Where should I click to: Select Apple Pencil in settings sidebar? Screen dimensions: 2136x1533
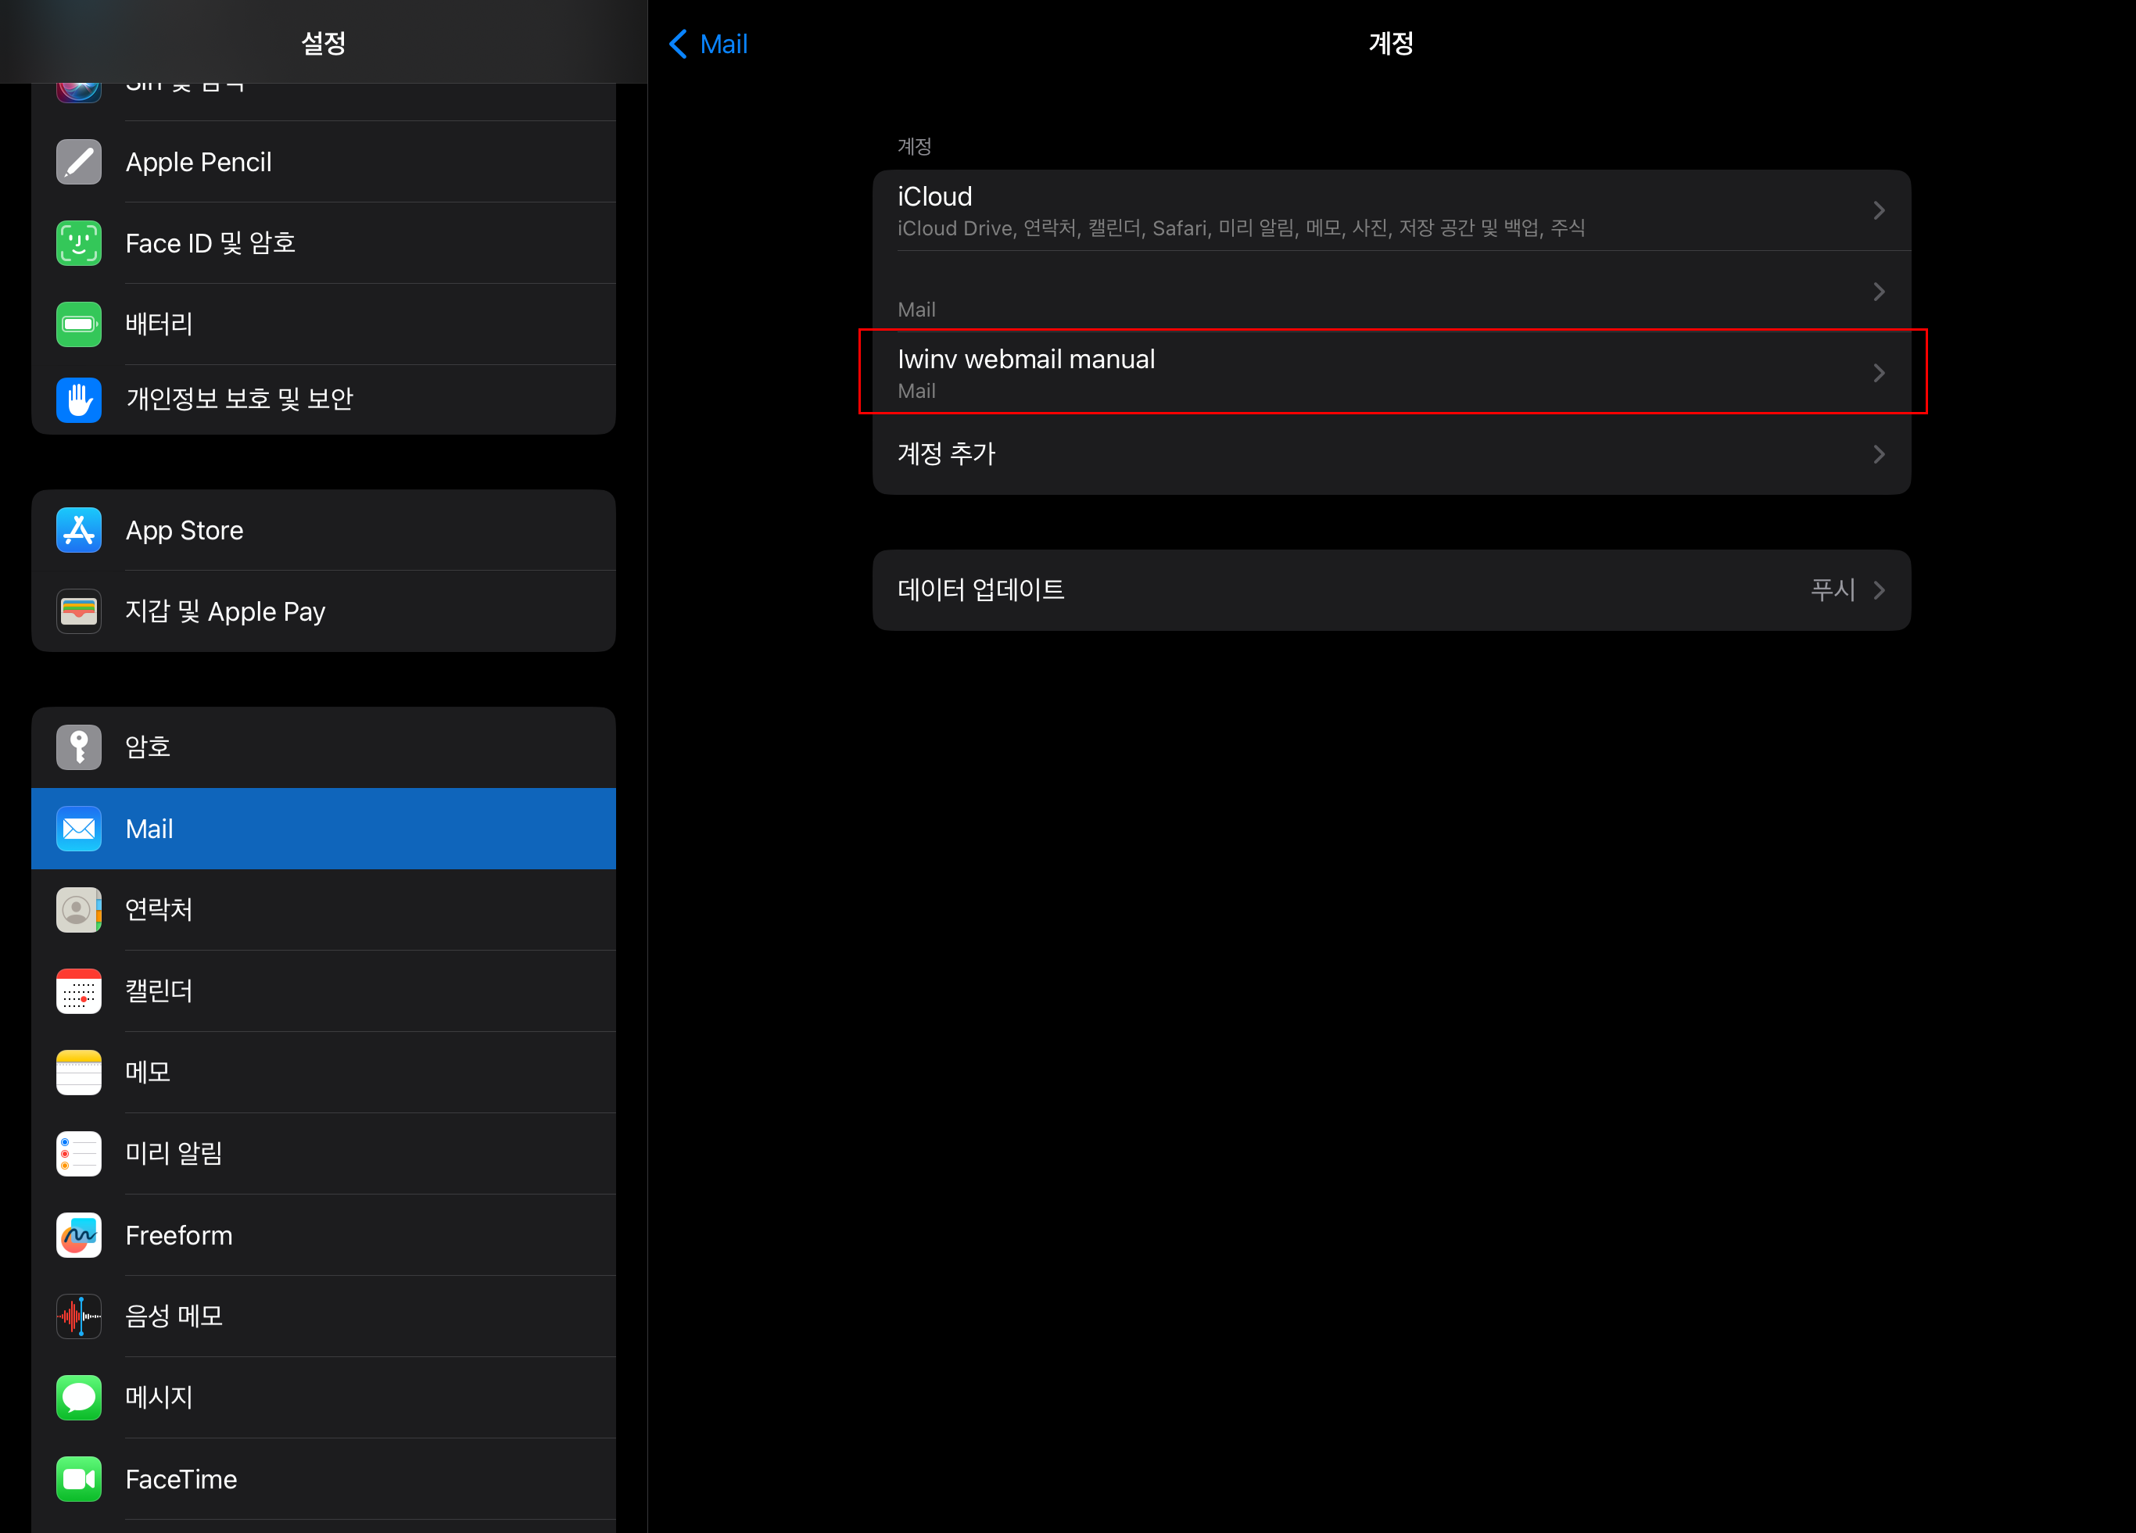(x=323, y=162)
